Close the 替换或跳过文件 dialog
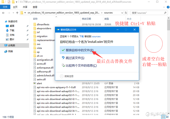This screenshot has height=119, width=170. (x=135, y=29)
